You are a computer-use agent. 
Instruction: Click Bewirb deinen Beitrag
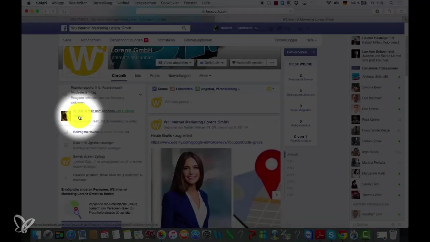(x=89, y=157)
